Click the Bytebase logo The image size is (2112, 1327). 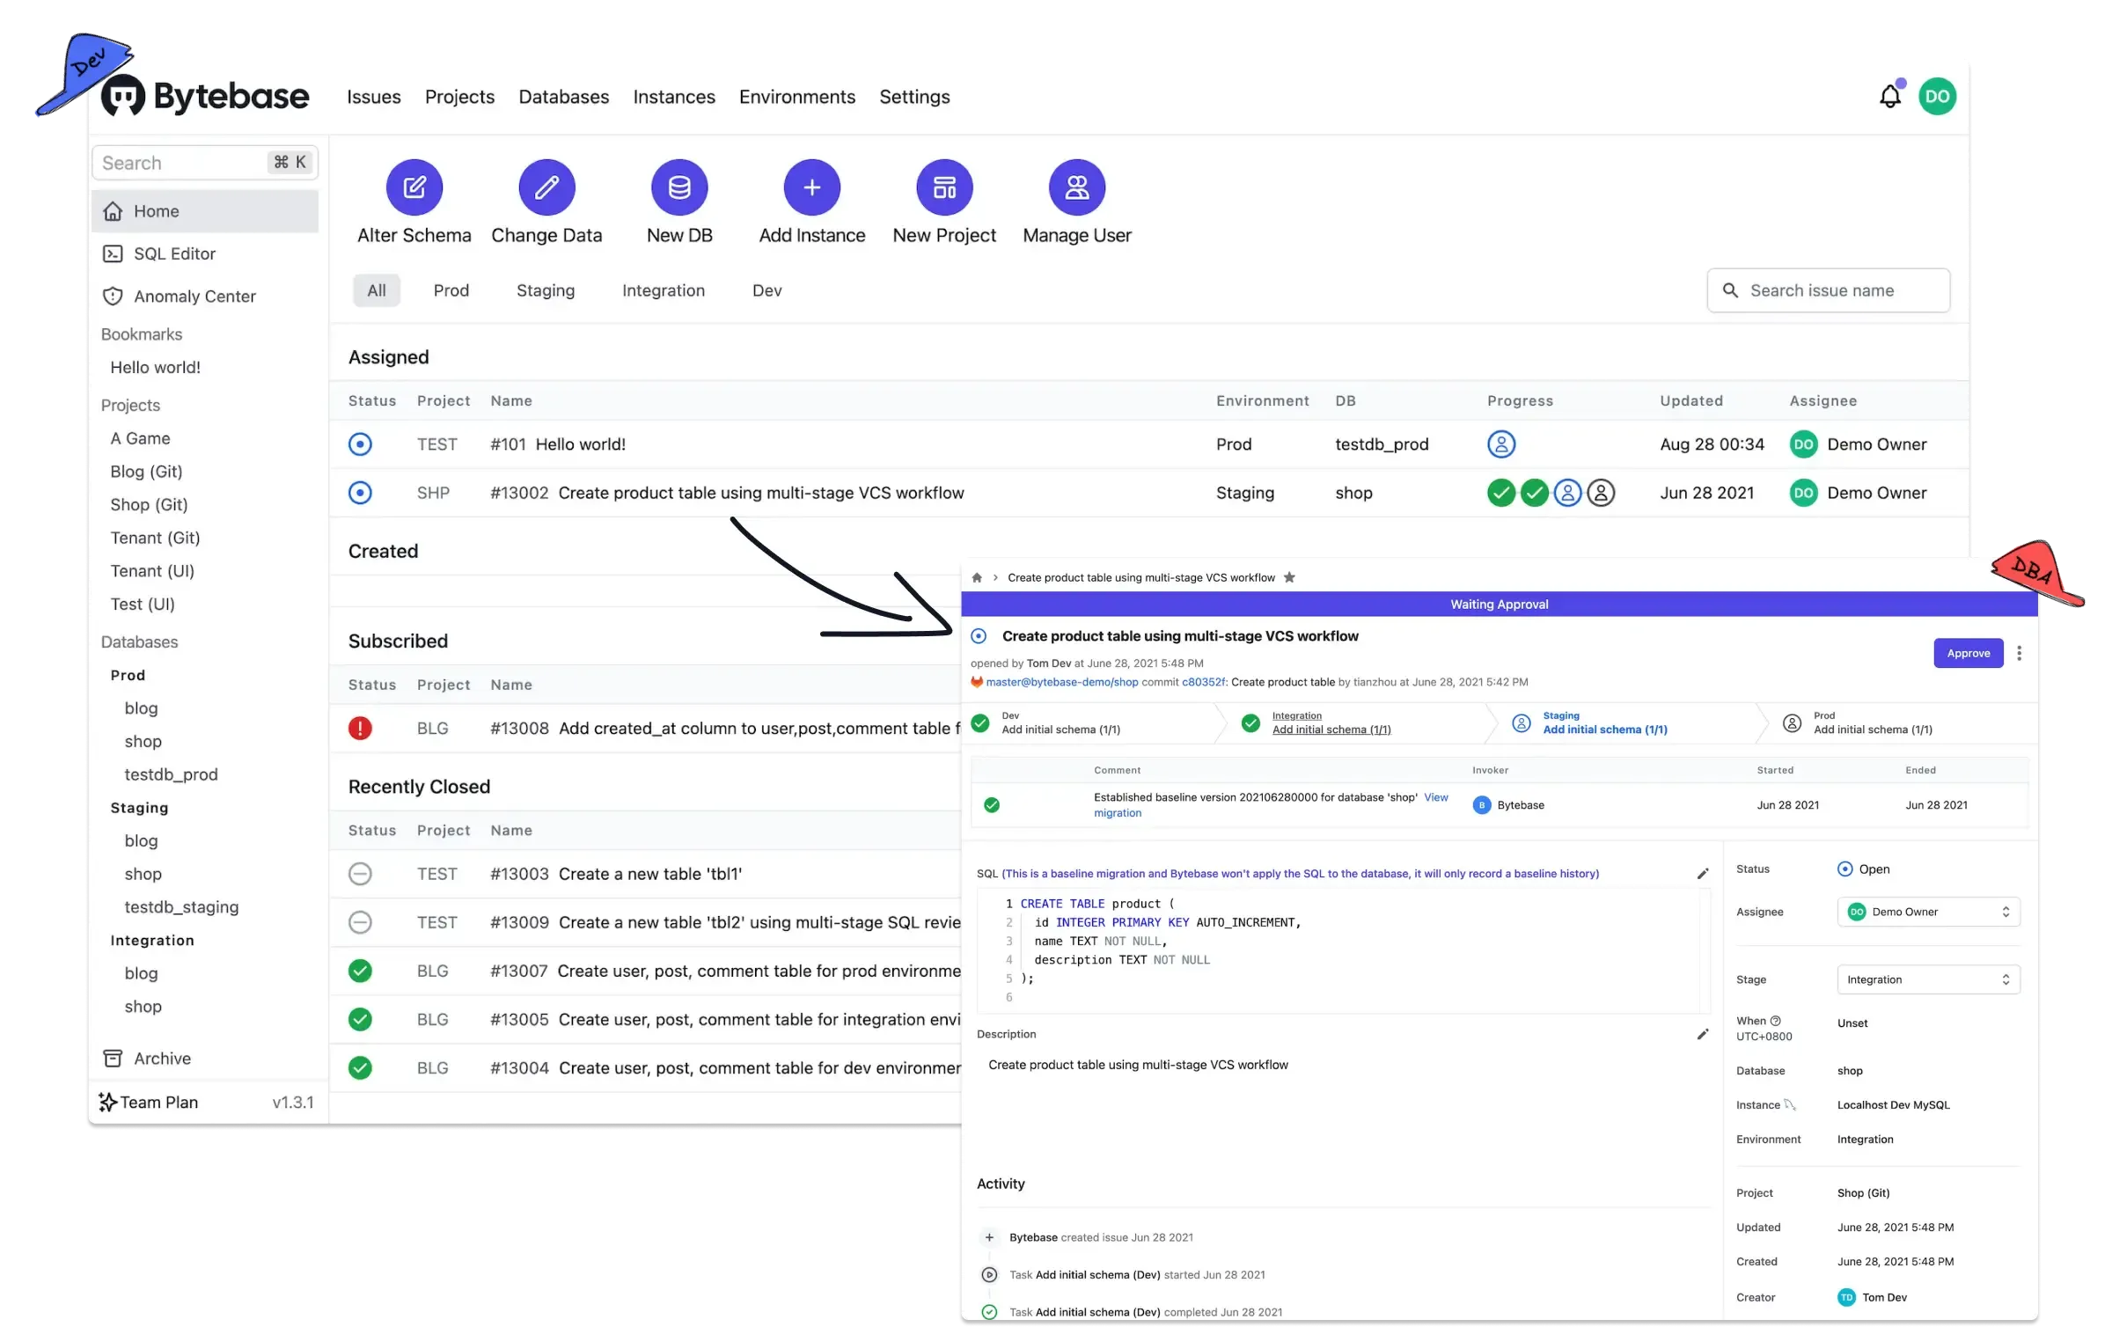coord(205,97)
